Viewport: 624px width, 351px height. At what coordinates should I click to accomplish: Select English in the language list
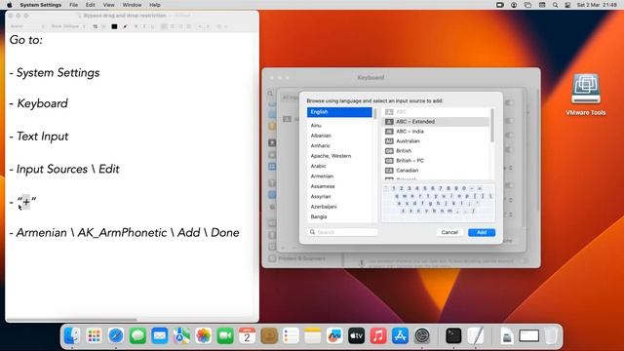[339, 112]
